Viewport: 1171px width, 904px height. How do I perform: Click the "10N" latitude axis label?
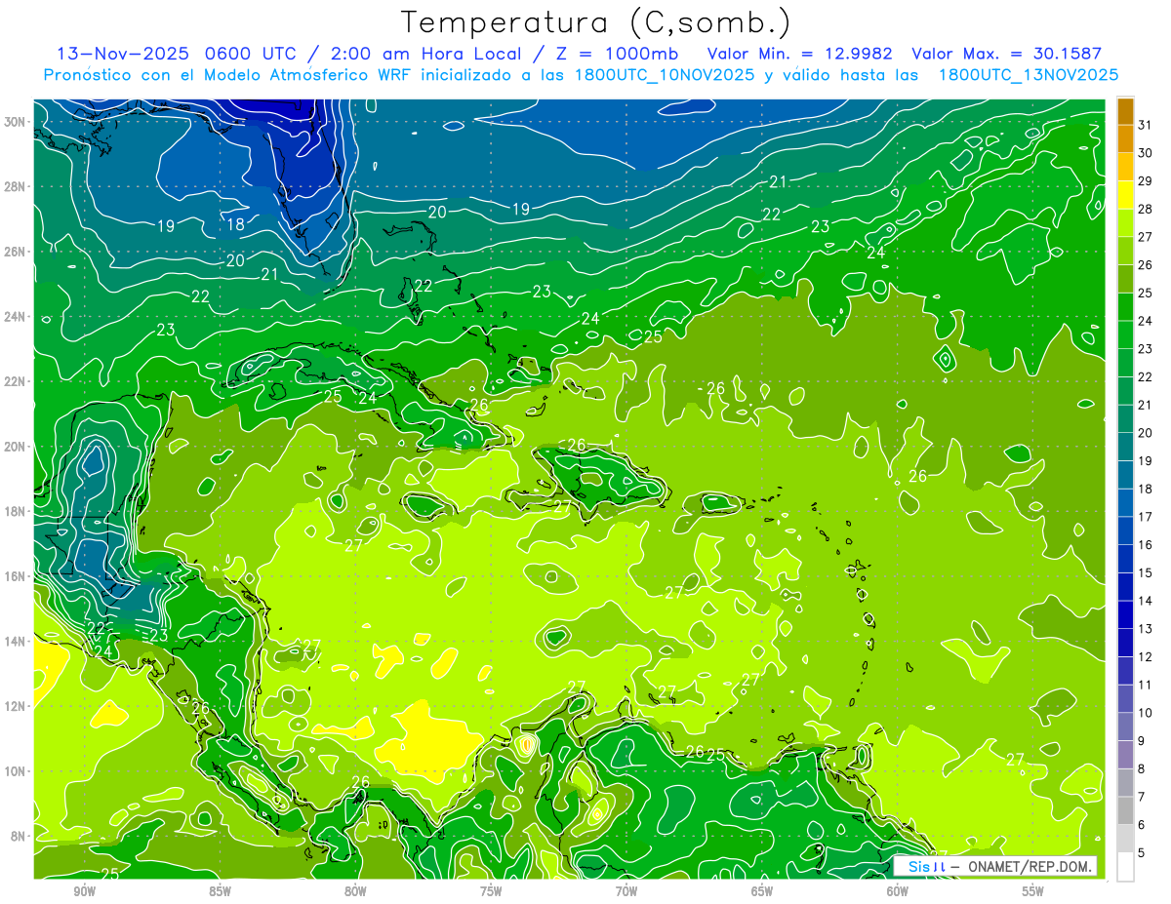16,770
